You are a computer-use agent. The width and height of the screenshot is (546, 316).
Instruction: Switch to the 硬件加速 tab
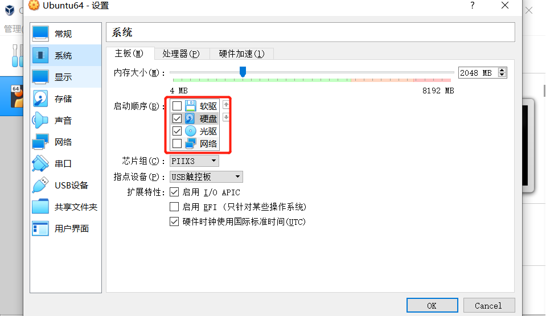(x=241, y=54)
